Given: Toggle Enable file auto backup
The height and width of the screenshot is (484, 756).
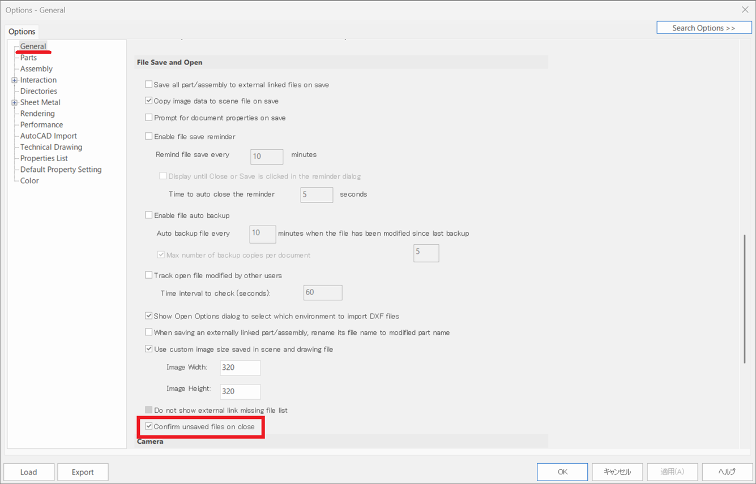Looking at the screenshot, I should 149,215.
